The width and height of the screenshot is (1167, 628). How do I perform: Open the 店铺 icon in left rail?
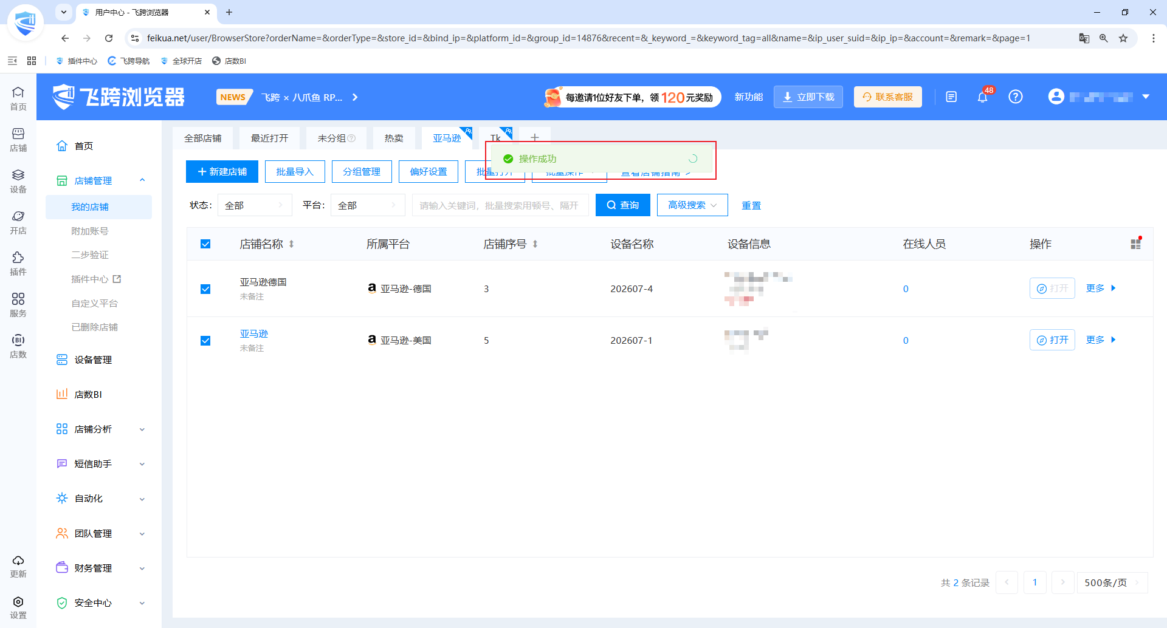[x=18, y=140]
